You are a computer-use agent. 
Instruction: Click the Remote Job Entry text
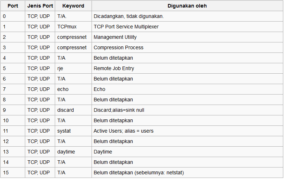click(114, 68)
